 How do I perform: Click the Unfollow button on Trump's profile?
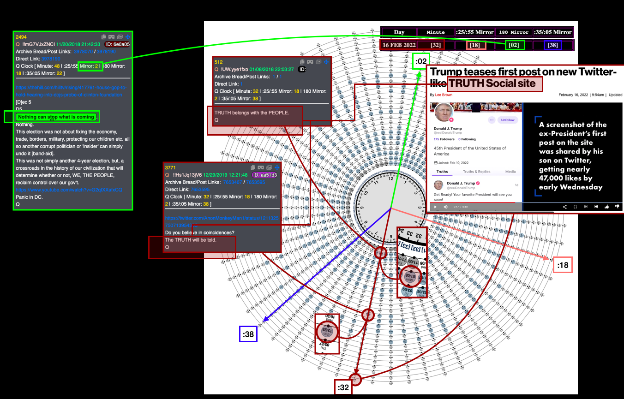coord(508,120)
